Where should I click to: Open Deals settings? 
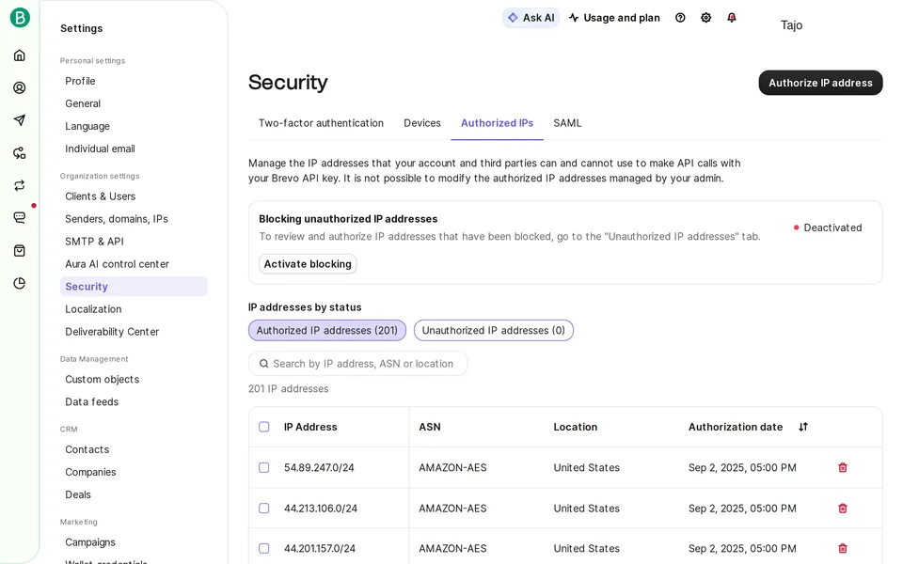click(78, 494)
